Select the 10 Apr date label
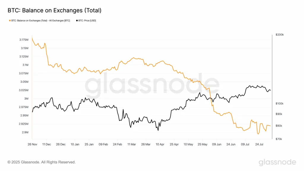 [160, 145]
